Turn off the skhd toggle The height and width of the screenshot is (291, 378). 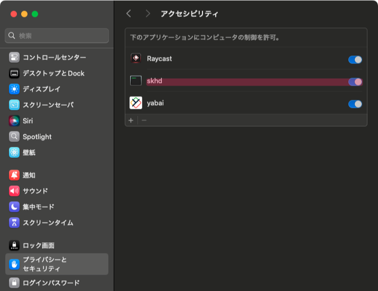click(355, 82)
